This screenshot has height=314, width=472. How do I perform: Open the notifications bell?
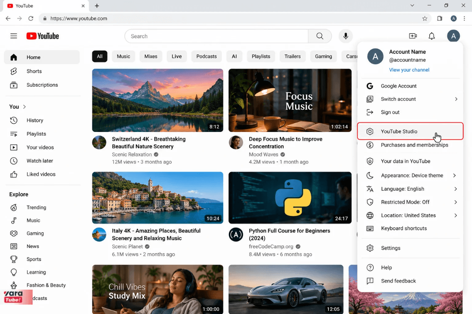(x=431, y=36)
